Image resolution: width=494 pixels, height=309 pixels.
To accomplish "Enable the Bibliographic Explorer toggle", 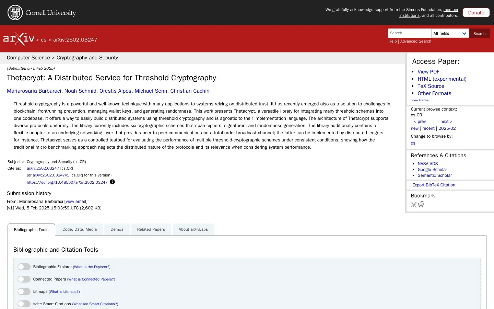I will coord(24,267).
